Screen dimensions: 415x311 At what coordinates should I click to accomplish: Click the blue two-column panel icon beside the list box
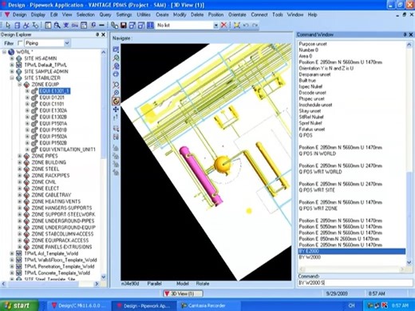(150, 26)
